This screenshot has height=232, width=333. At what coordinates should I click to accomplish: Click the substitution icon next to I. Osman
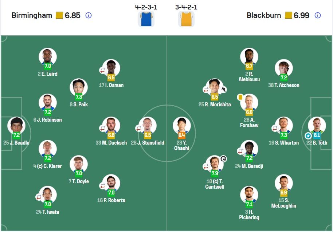pyautogui.click(x=103, y=70)
